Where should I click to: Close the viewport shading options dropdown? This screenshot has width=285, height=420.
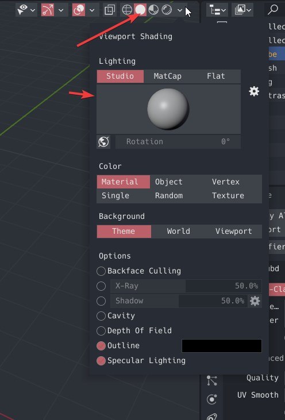(180, 10)
